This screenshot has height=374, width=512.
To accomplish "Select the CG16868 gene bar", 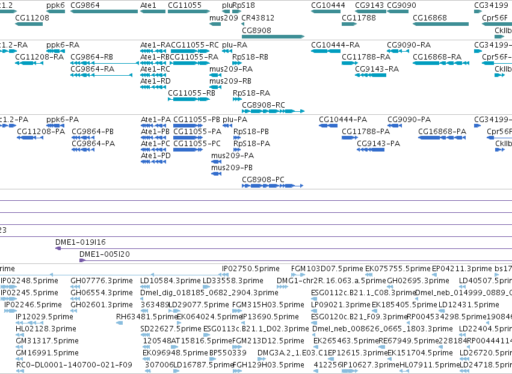I will click(x=441, y=24).
